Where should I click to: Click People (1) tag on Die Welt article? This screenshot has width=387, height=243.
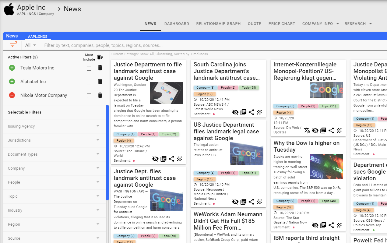[x=308, y=106]
